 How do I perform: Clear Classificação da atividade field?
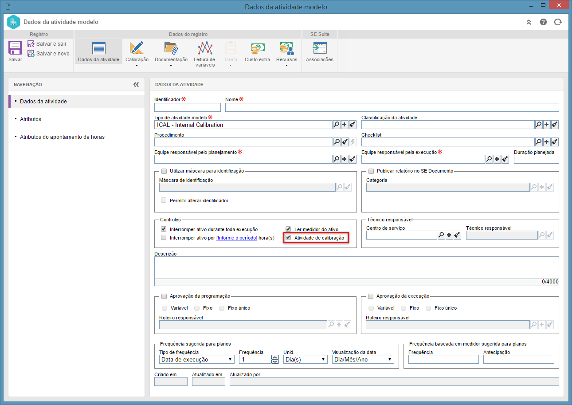[555, 125]
